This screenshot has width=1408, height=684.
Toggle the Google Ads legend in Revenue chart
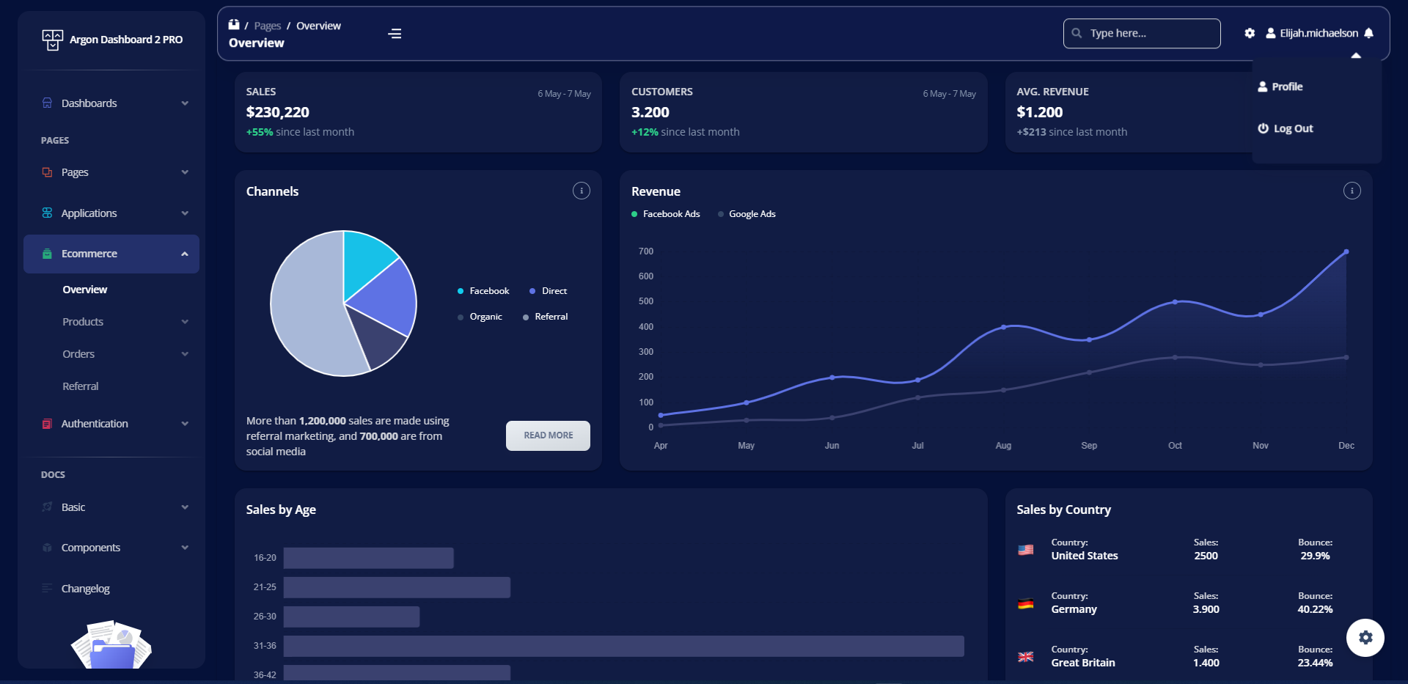(x=747, y=213)
